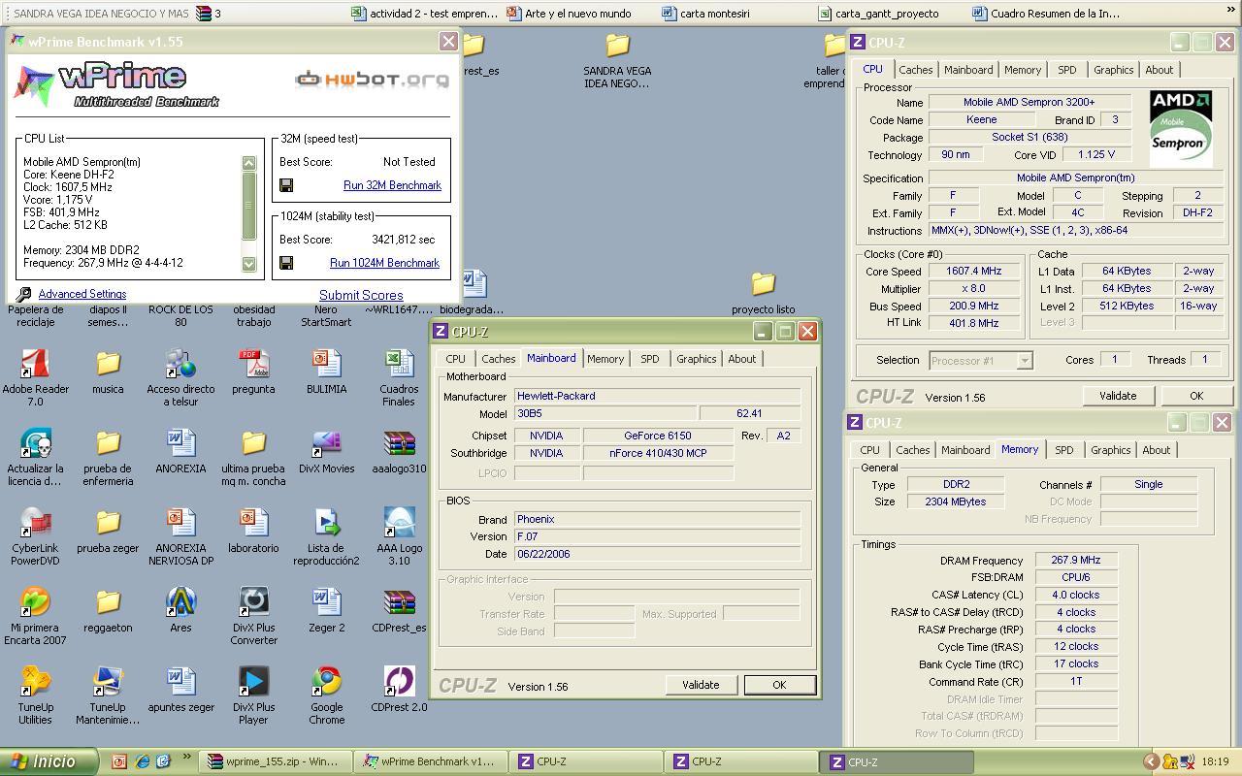Open Graphics tab in Memory CPU-Z window
The image size is (1242, 776).
pos(1110,450)
